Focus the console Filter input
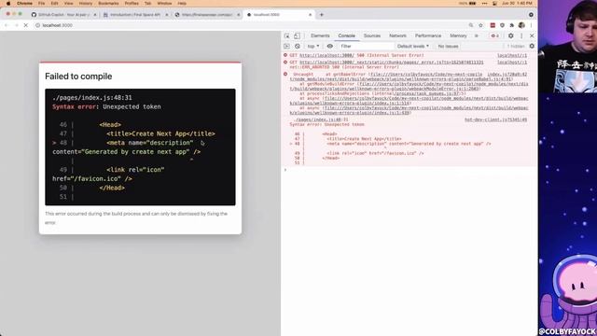597x336 pixels. click(366, 46)
